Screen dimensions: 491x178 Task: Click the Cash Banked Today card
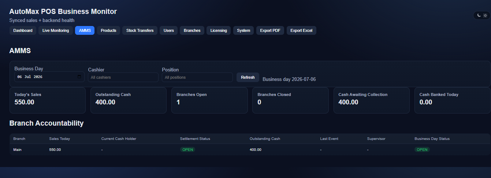click(453, 100)
